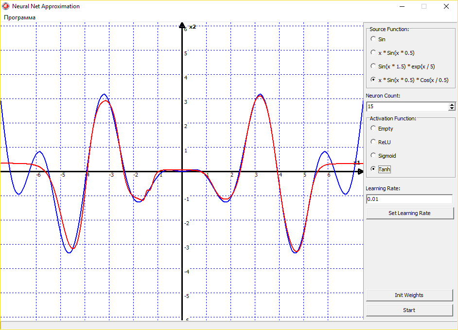Increase neuron count with up arrow
The width and height of the screenshot is (458, 330).
pyautogui.click(x=452, y=104)
